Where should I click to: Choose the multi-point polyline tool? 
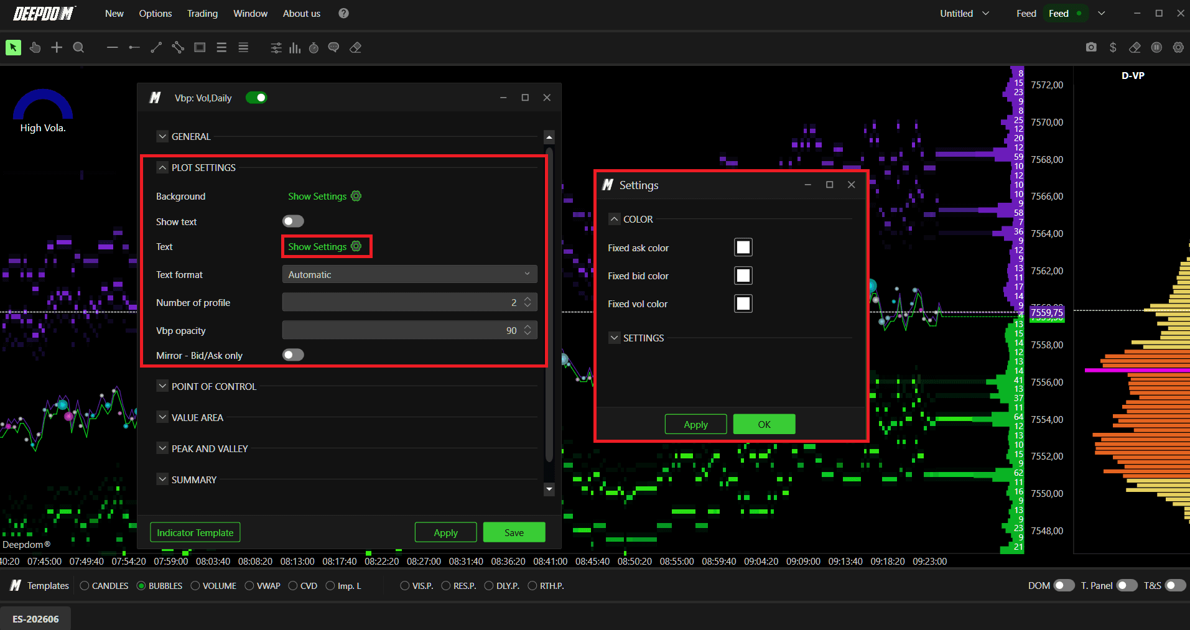coord(178,47)
